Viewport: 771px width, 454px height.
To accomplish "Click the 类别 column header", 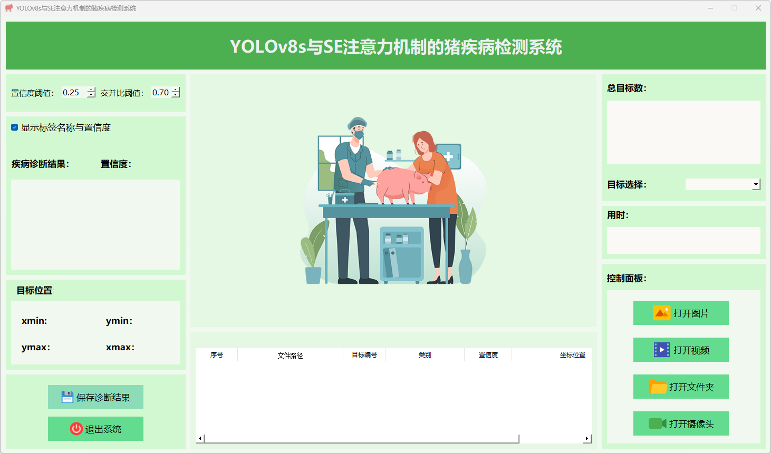I will pyautogui.click(x=425, y=355).
